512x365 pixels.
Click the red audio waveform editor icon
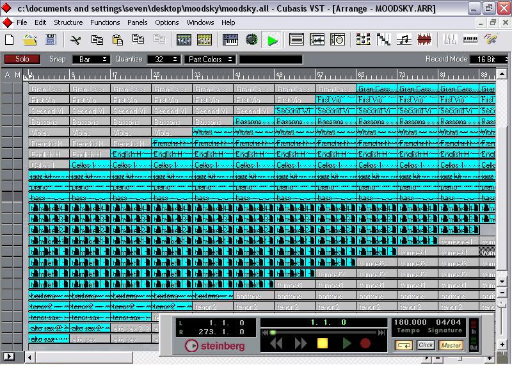pos(424,40)
